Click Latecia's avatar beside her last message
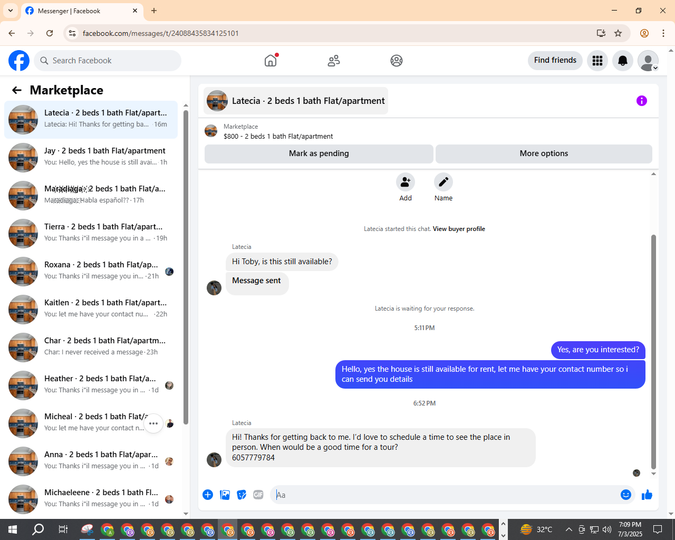This screenshot has height=540, width=675. pyautogui.click(x=214, y=460)
